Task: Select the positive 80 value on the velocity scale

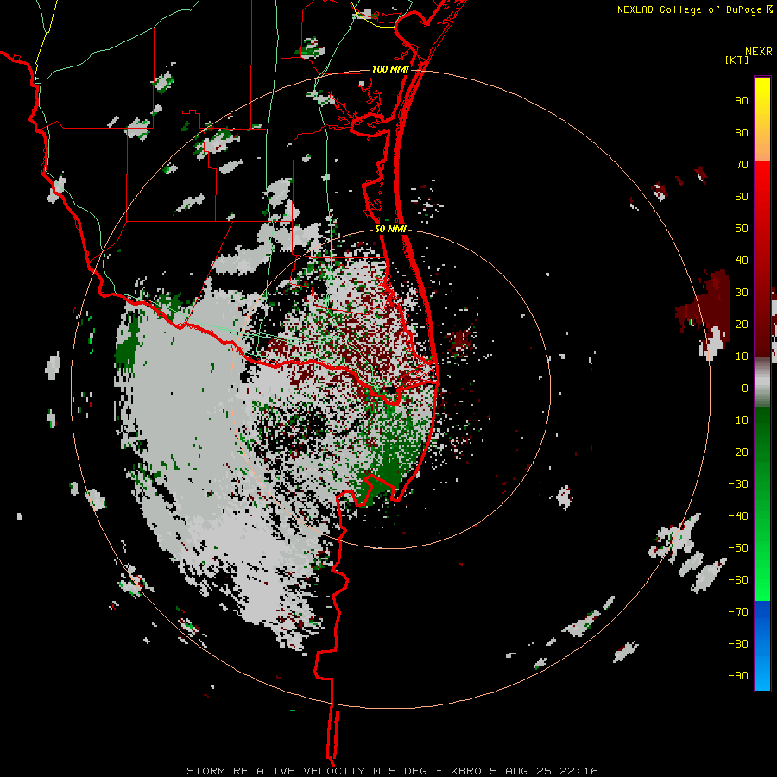Action: click(x=742, y=133)
